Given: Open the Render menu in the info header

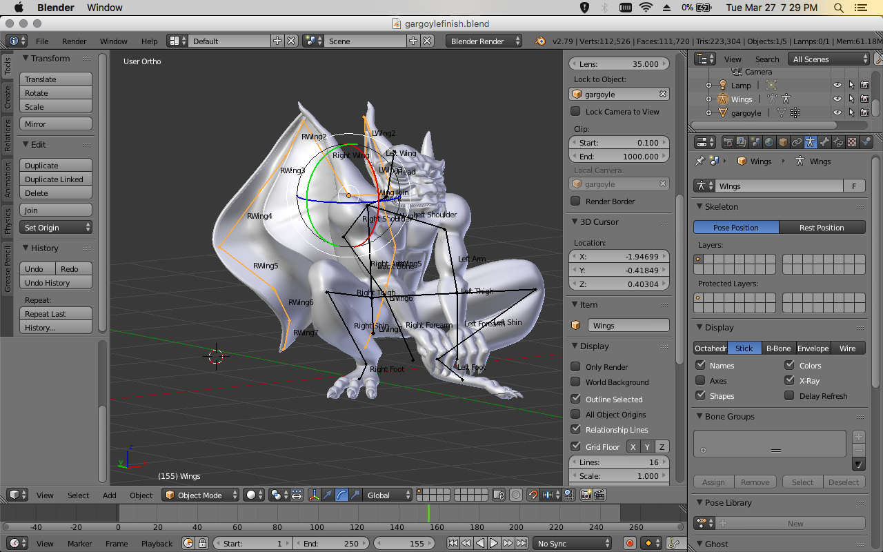Looking at the screenshot, I should pyautogui.click(x=74, y=41).
